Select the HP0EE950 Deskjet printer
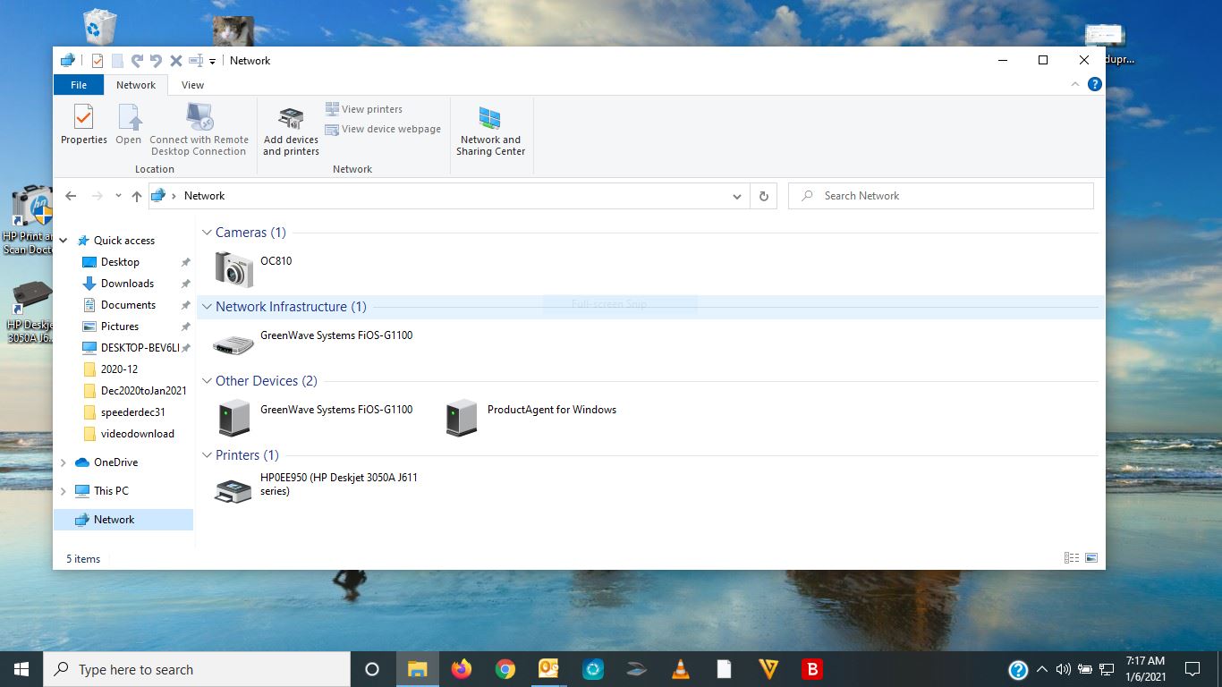 tap(318, 489)
